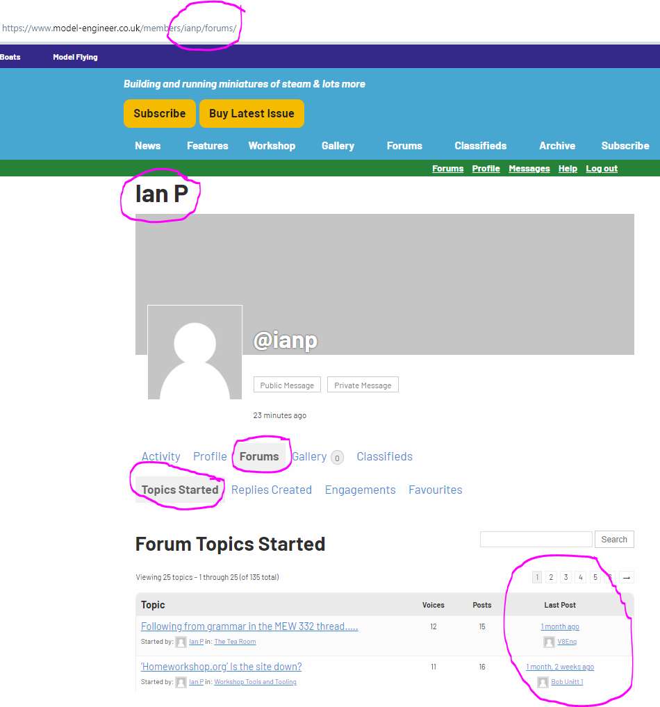Open Workshop Tools and Tooling forum link
660x707 pixels.
[256, 682]
